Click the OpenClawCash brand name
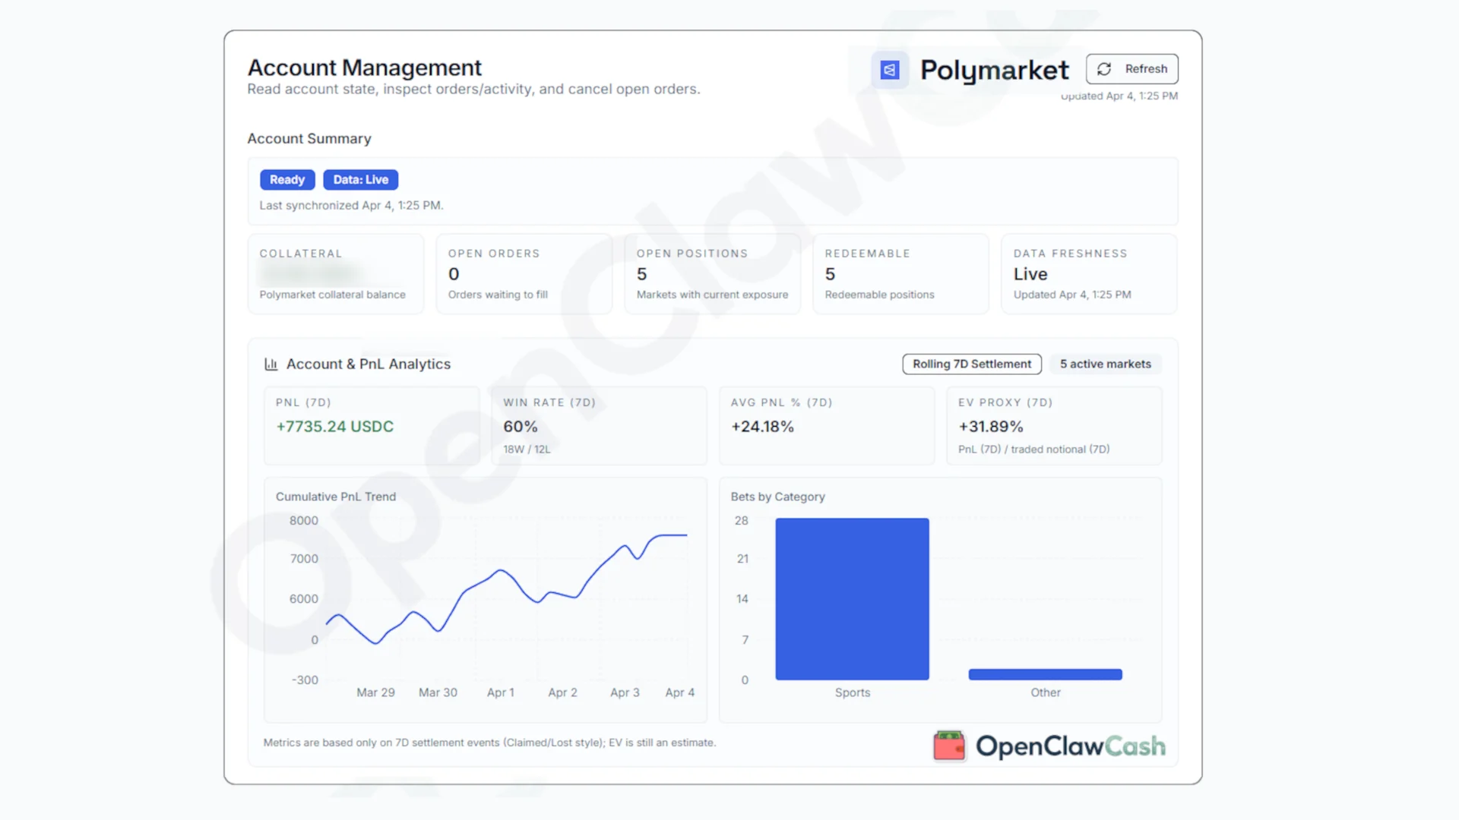Image resolution: width=1459 pixels, height=820 pixels. 1071,746
